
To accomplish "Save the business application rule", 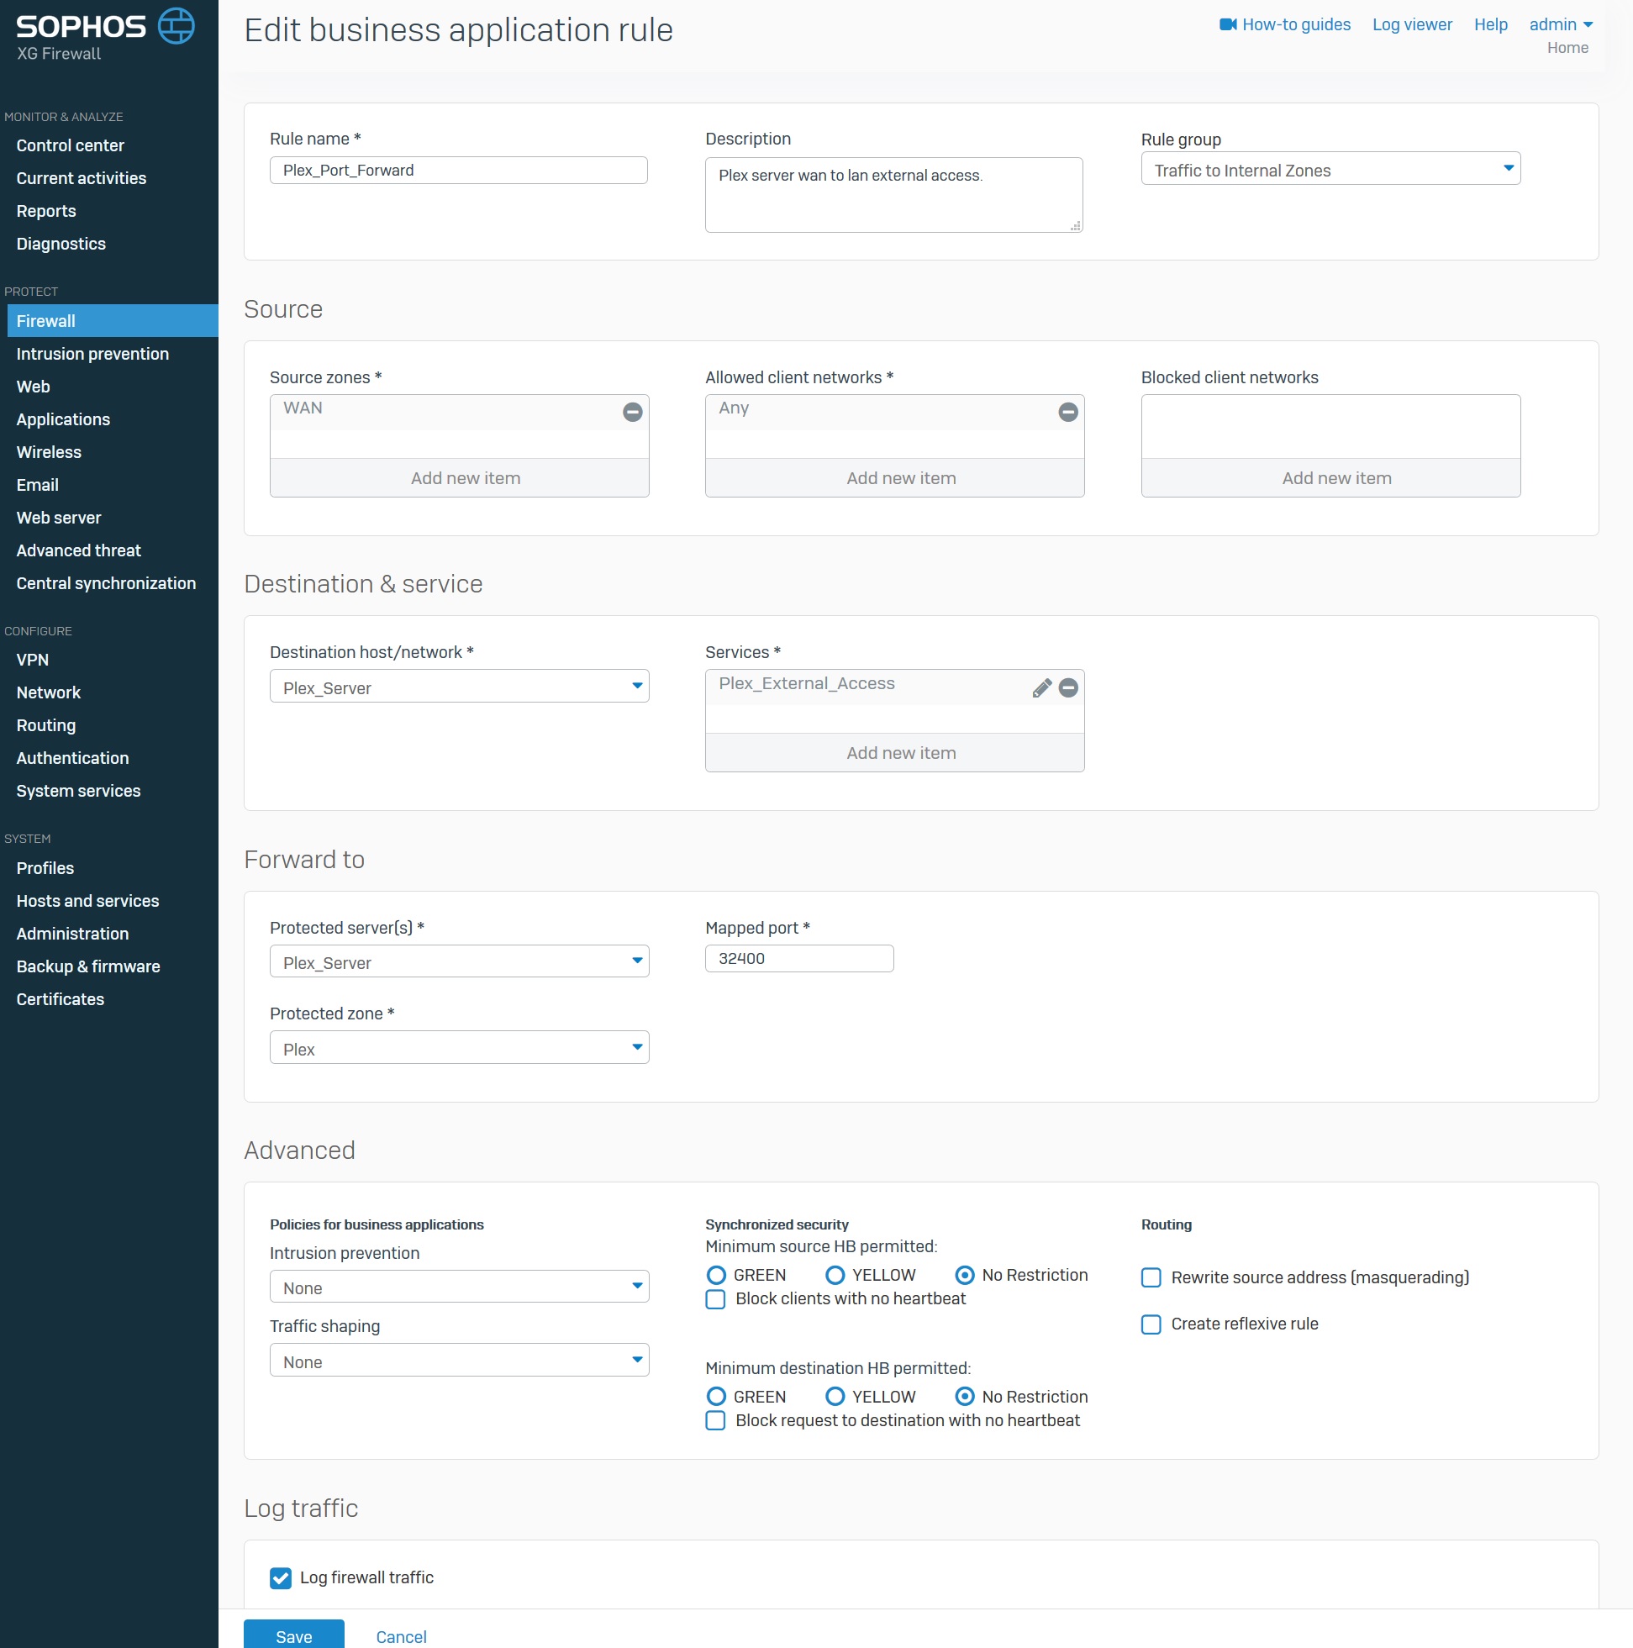I will (x=293, y=1635).
